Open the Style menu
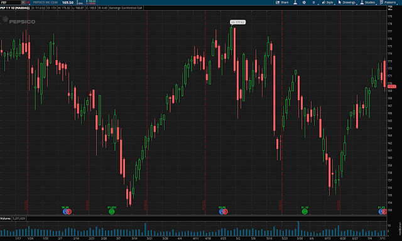Image resolution: width=402 pixels, height=241 pixels. 328,3
